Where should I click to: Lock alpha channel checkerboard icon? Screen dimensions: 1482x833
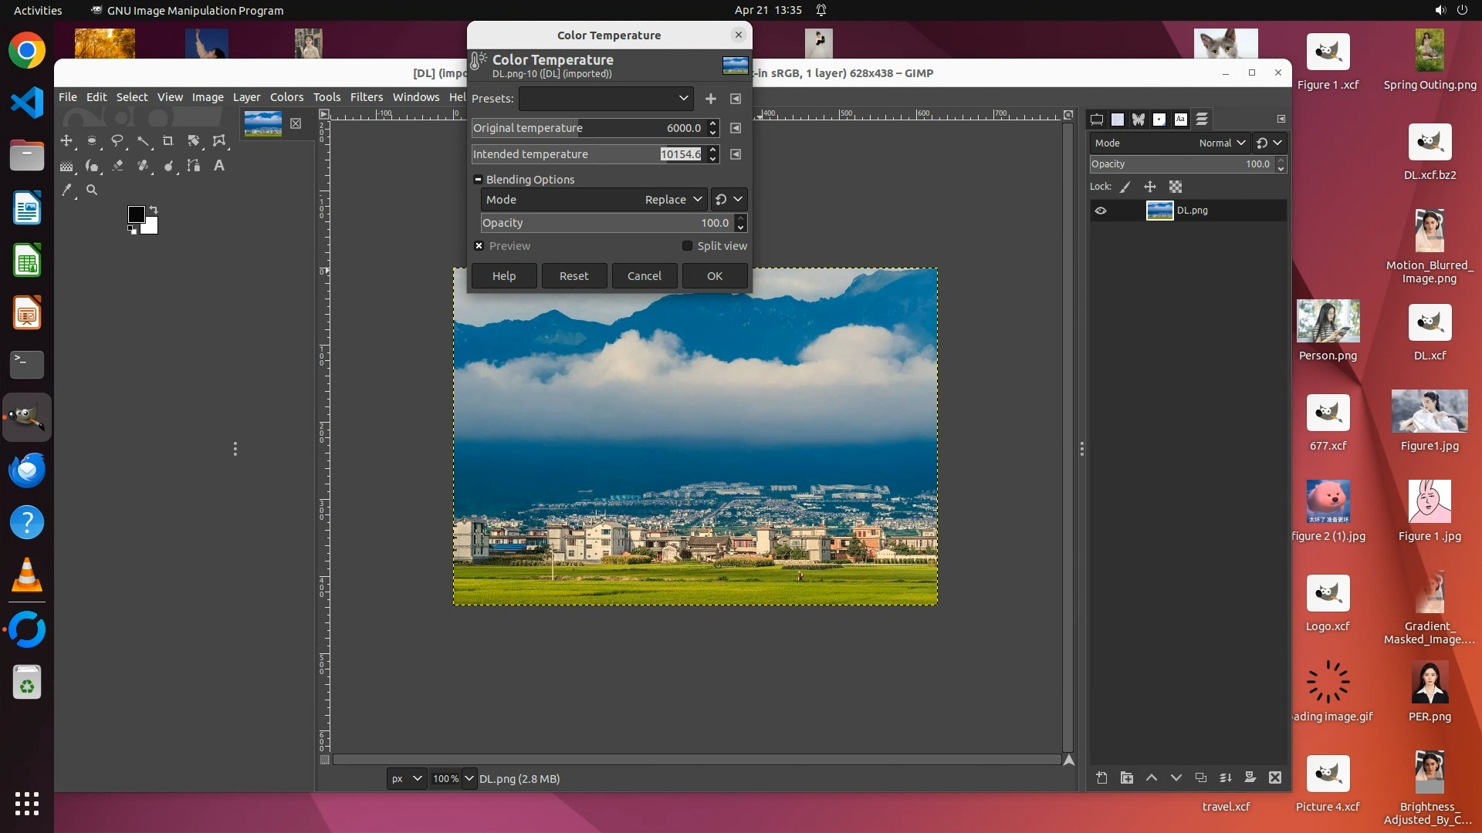[1176, 187]
